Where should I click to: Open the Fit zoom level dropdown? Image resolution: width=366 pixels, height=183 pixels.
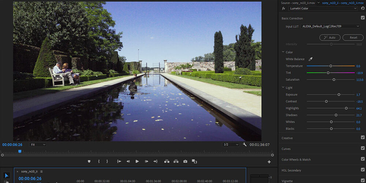point(38,145)
